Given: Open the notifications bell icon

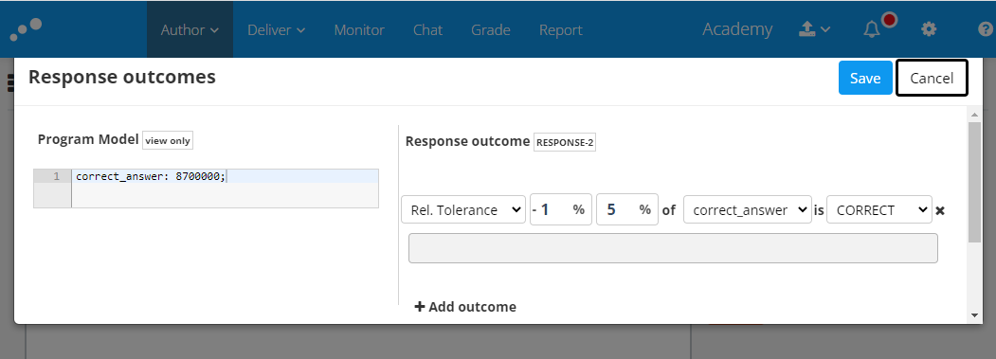Looking at the screenshot, I should (x=872, y=29).
